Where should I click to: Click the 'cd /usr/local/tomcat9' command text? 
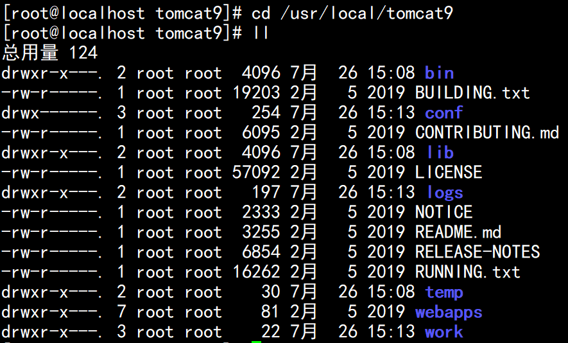pos(352,13)
